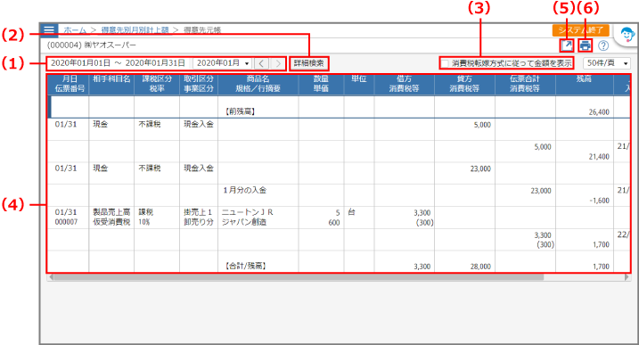Click the 詳細検索 button
The height and width of the screenshot is (345, 639).
(x=309, y=63)
